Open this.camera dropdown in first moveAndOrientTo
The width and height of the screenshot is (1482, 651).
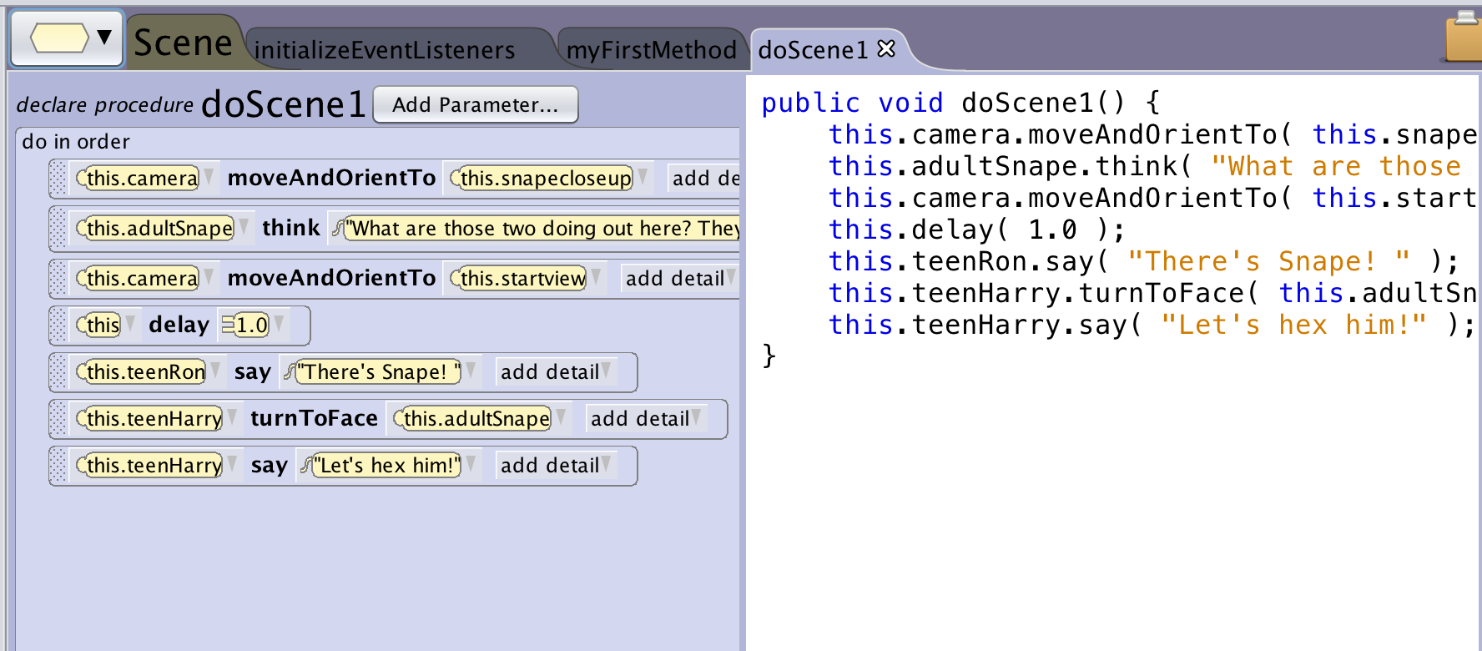(209, 178)
